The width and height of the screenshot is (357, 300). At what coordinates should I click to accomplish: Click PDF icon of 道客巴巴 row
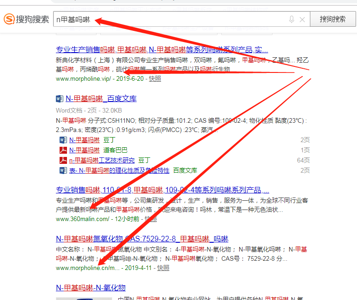[63, 150]
